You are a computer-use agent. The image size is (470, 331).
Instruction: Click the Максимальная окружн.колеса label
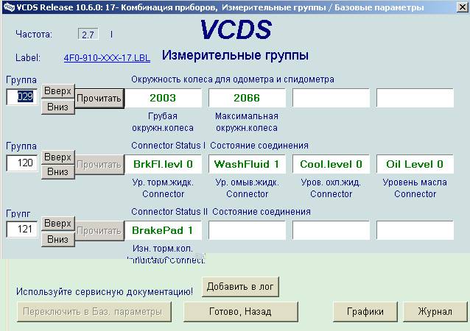point(247,122)
